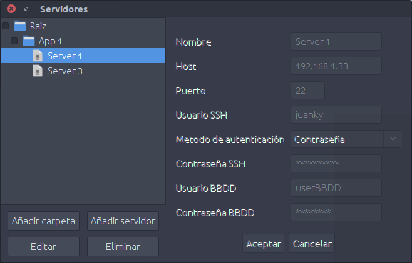
Task: Click the Server 3 database file icon
Action: coord(38,71)
